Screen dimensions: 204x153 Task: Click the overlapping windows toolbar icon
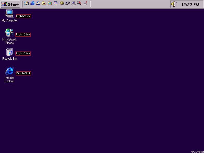coord(56,4)
